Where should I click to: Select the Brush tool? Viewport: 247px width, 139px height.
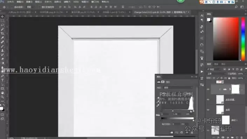click(x=2, y=46)
